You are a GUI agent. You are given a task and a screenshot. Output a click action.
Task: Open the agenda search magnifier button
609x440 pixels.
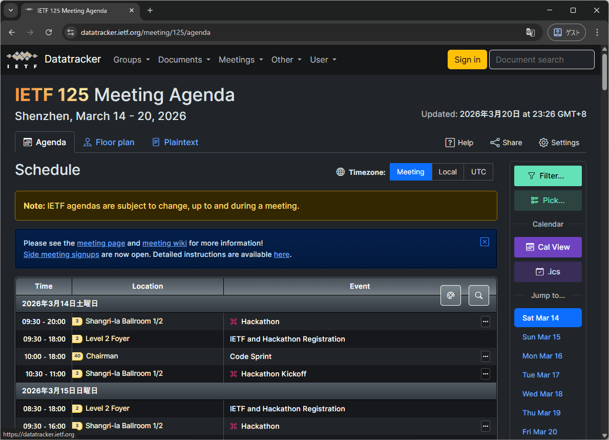479,295
